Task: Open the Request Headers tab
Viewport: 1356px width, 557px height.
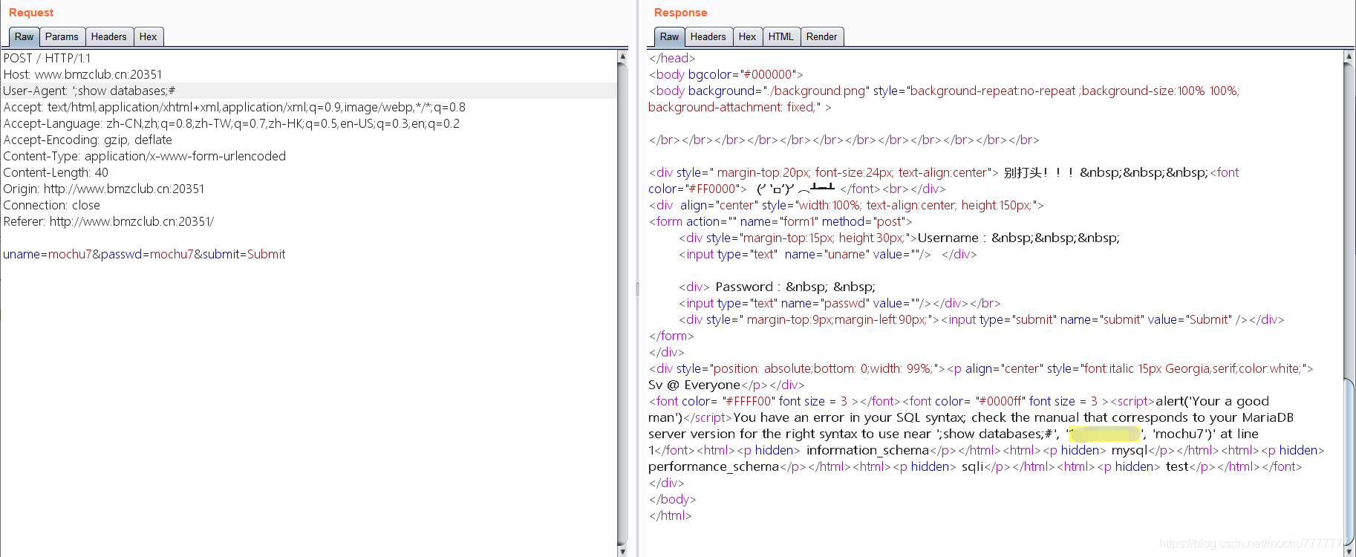Action: coord(109,36)
